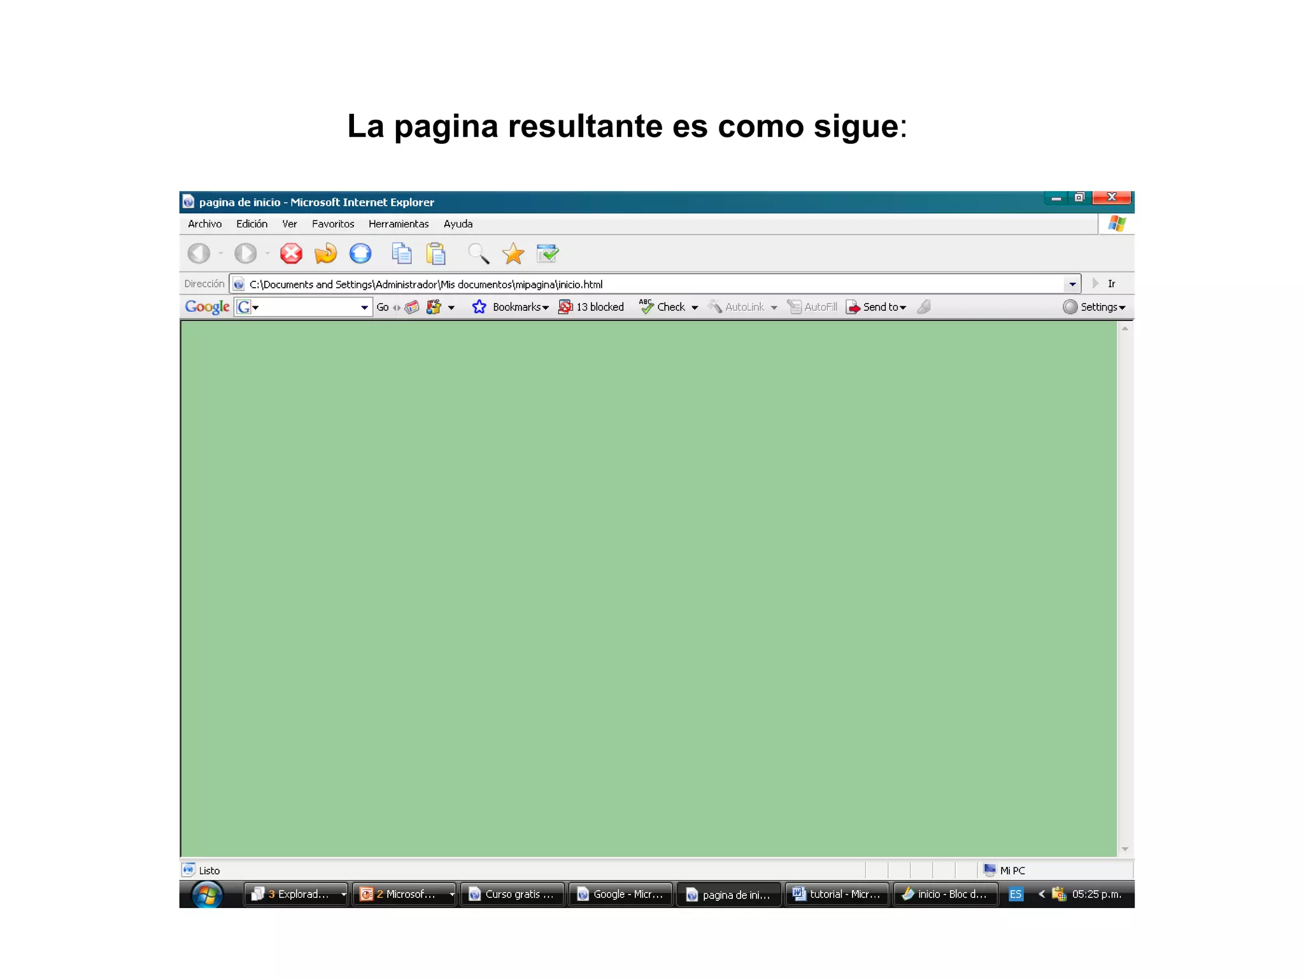Expand the AutoLink dropdown arrow
Viewport: 1304px width, 978px height.
click(774, 308)
